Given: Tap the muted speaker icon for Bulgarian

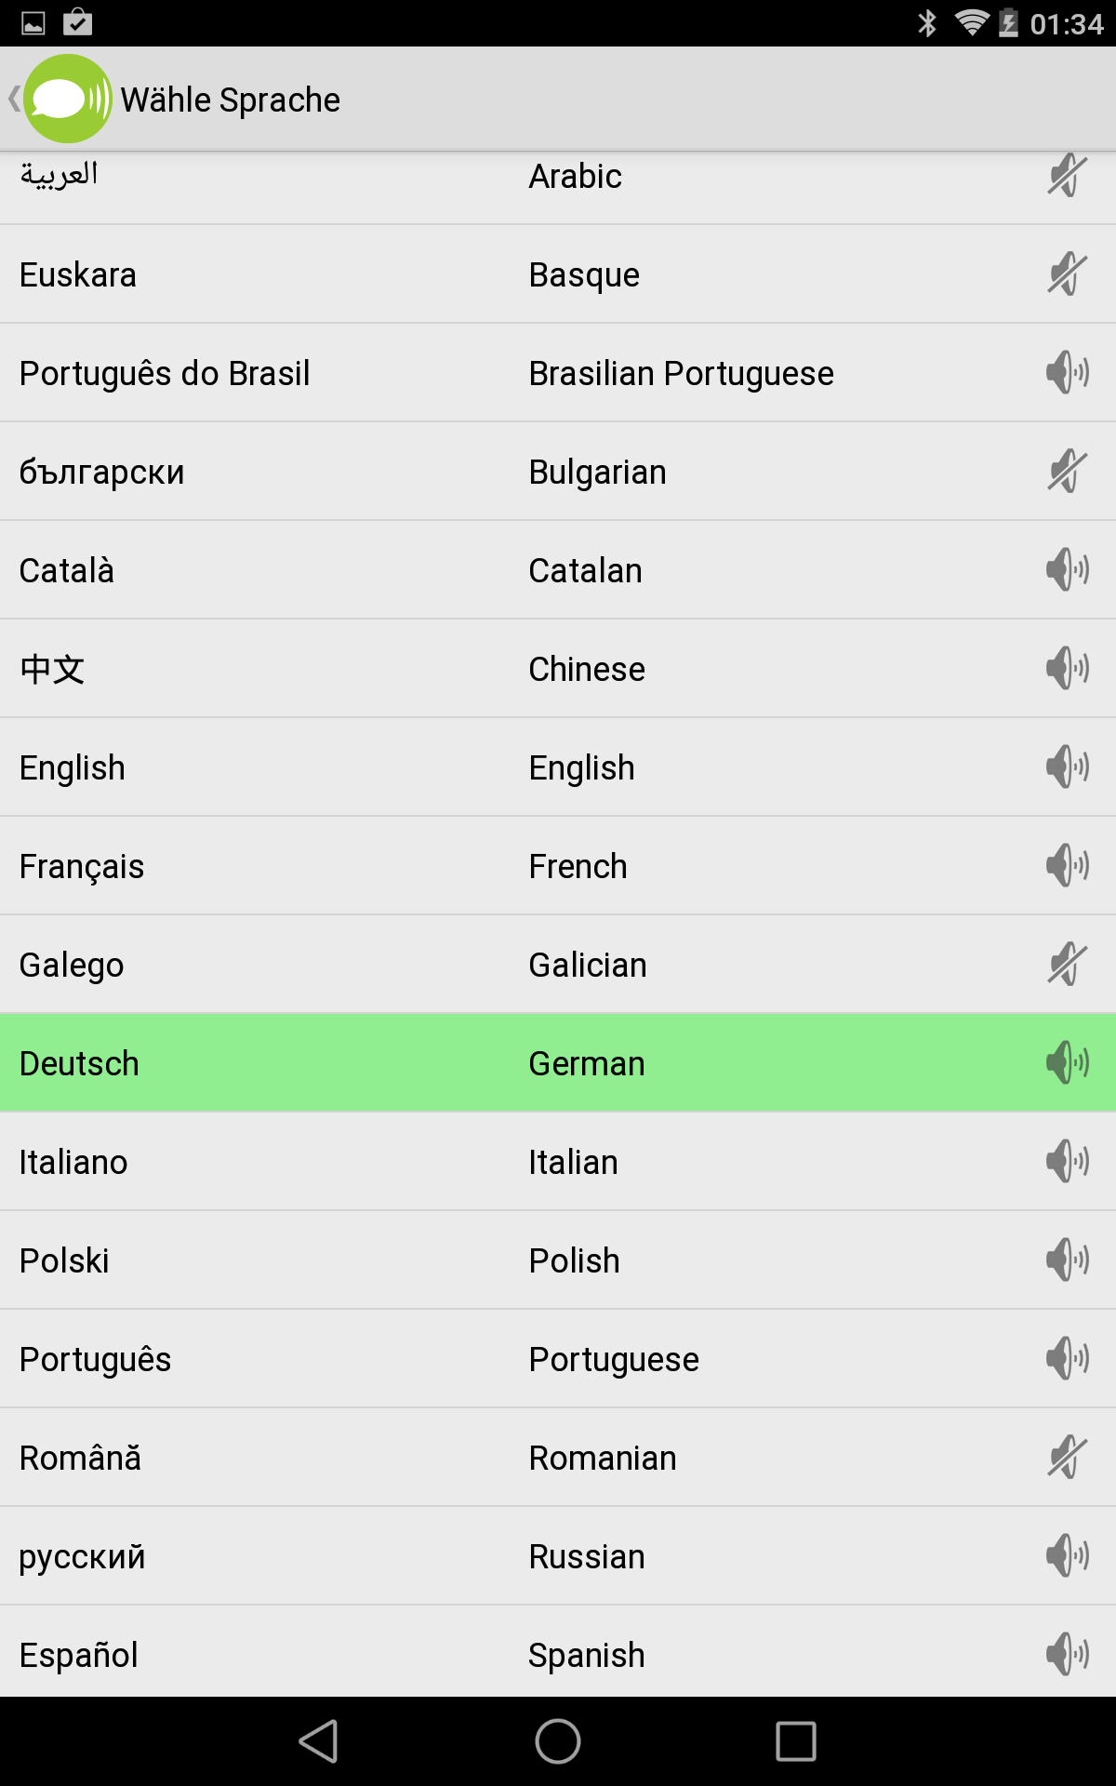Looking at the screenshot, I should tap(1068, 472).
